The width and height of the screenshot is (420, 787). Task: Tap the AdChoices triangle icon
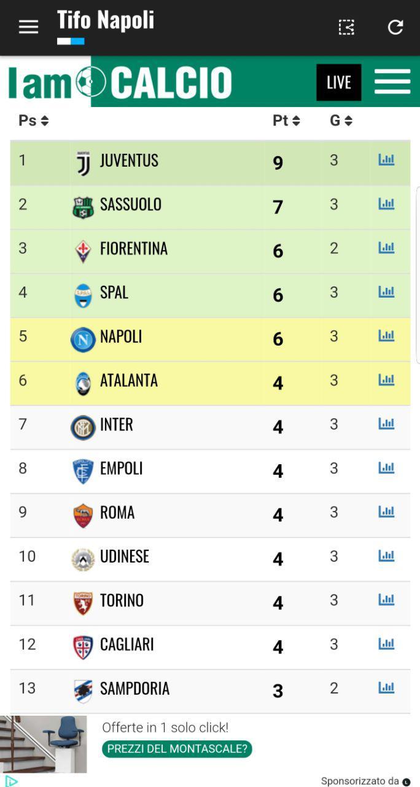point(10,781)
